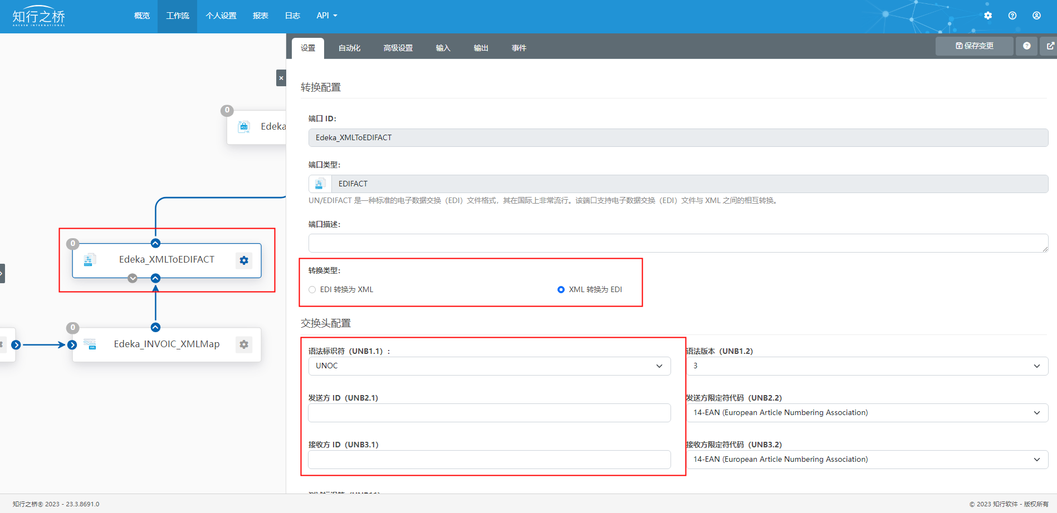Image resolution: width=1057 pixels, height=513 pixels.
Task: Click the 端口描述 text area
Action: tap(677, 243)
